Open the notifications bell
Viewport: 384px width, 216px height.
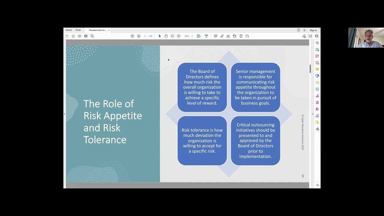(304, 30)
